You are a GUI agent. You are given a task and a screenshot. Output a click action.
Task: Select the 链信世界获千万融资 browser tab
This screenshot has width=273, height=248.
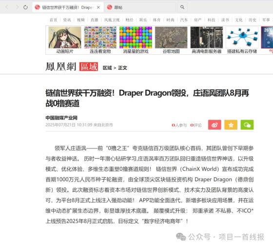(68, 7)
